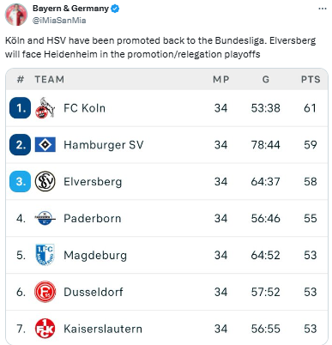Select the dark blue rank 2 badge
Screen dimensions: 332x345
point(20,145)
